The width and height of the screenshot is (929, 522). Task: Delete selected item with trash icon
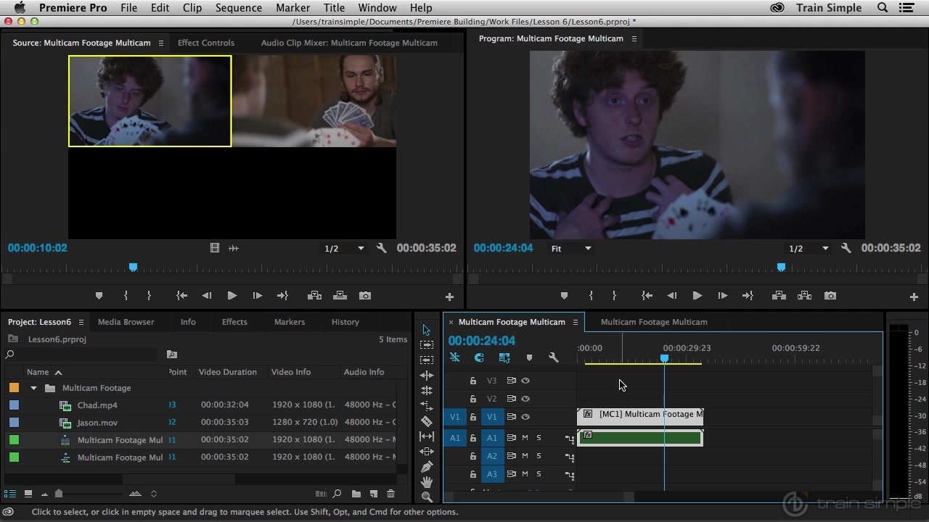390,494
